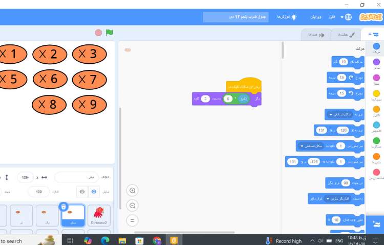Delete the selected sprite with trash icon
The width and height of the screenshot is (384, 245).
pos(63,207)
